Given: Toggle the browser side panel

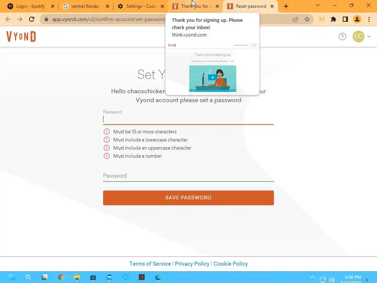Looking at the screenshot, I should [x=345, y=19].
